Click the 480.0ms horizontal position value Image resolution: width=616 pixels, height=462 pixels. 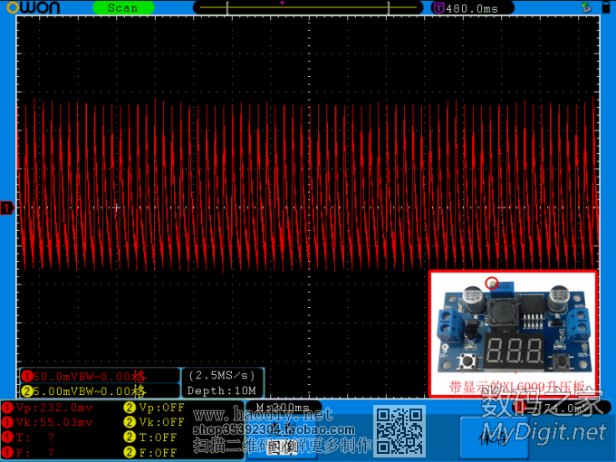pos(472,8)
